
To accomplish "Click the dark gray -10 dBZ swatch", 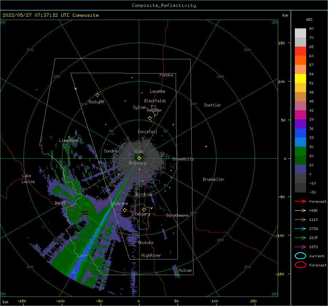I will (x=300, y=188).
